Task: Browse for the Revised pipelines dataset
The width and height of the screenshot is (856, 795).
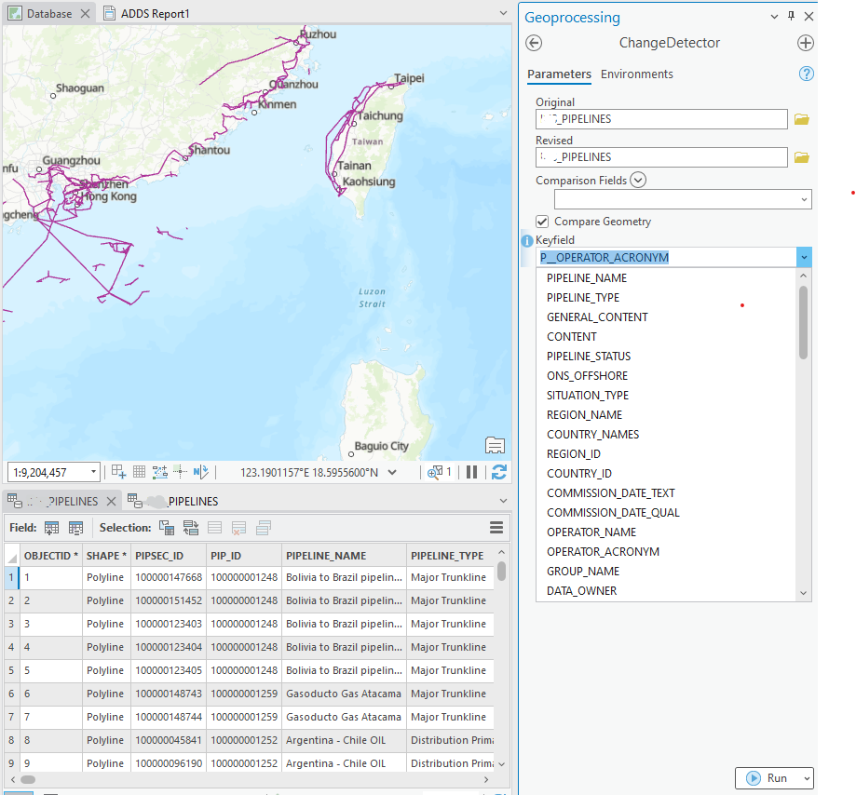Action: [x=801, y=156]
